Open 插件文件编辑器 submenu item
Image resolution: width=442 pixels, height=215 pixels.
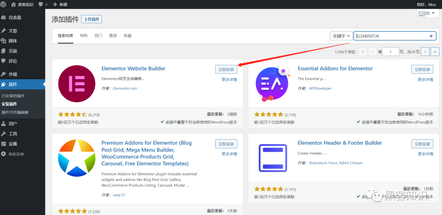(x=15, y=112)
